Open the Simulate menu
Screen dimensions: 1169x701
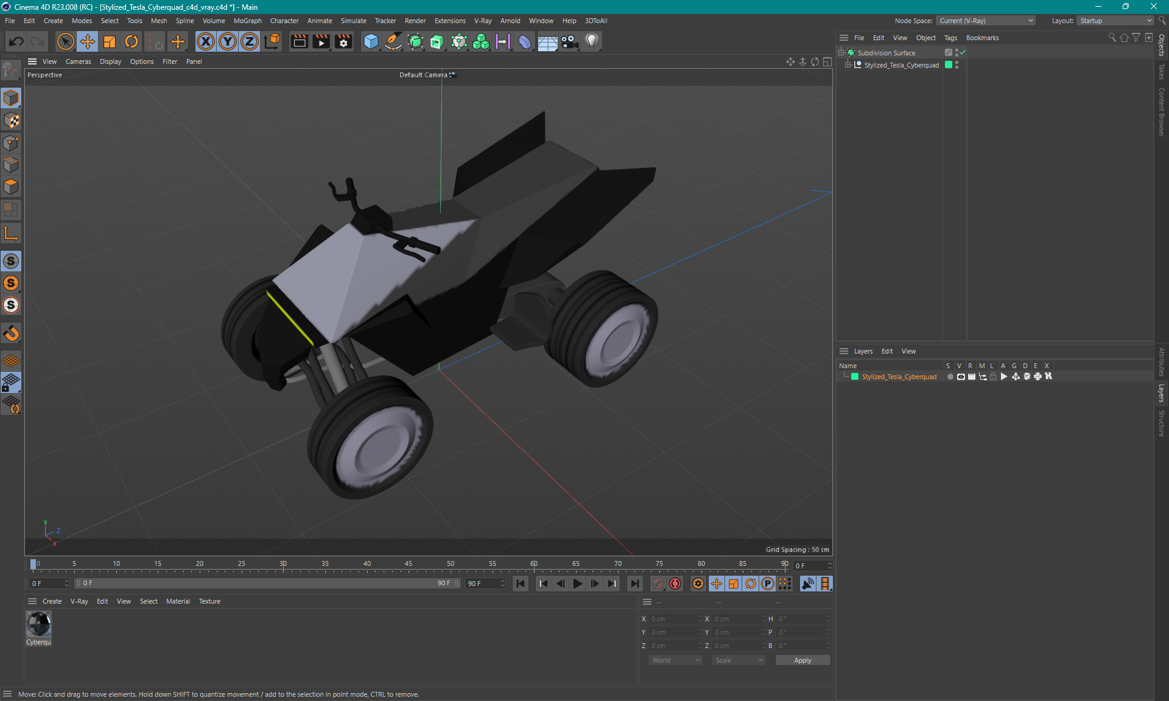click(x=353, y=21)
